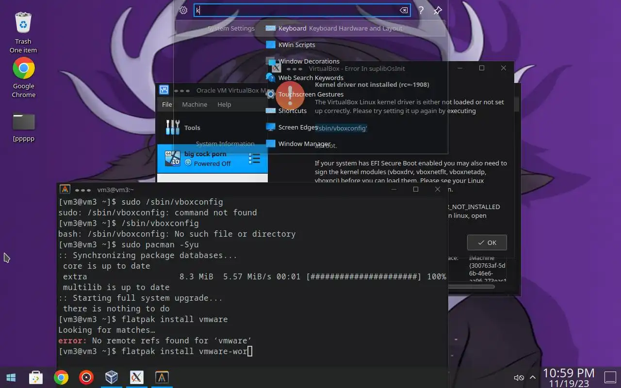621x388 pixels.
Task: Open KRunner settings gear icon
Action: tap(183, 10)
